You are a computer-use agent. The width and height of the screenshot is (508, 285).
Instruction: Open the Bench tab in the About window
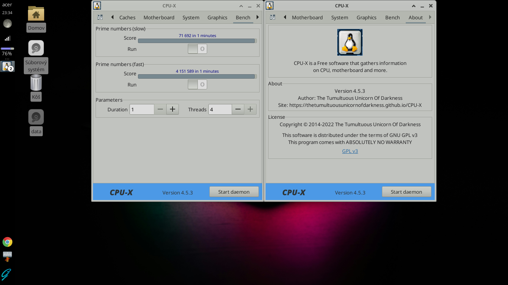392,17
